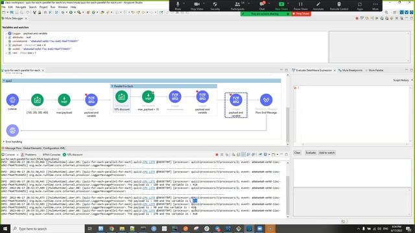Click the Type here to search box
Screen dimensions: 415x233
point(47,228)
